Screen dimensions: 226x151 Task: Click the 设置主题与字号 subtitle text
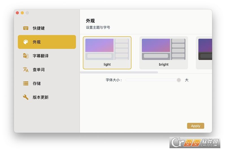[x=98, y=27]
